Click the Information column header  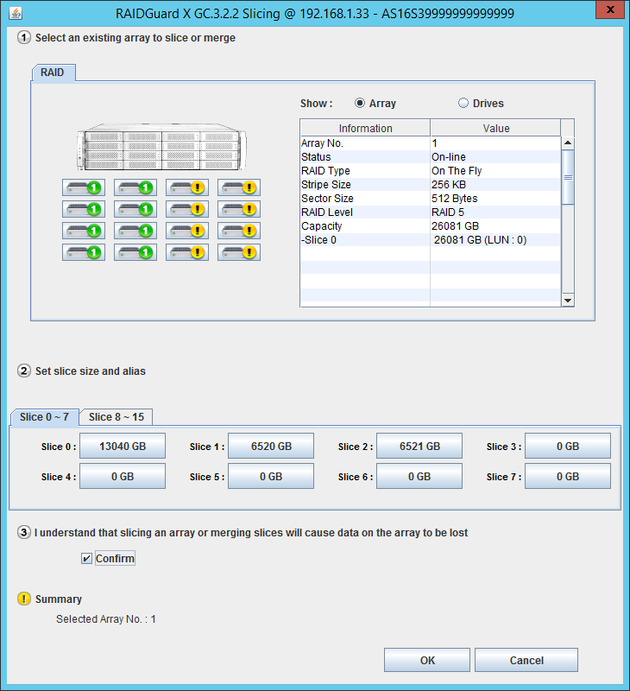click(365, 128)
